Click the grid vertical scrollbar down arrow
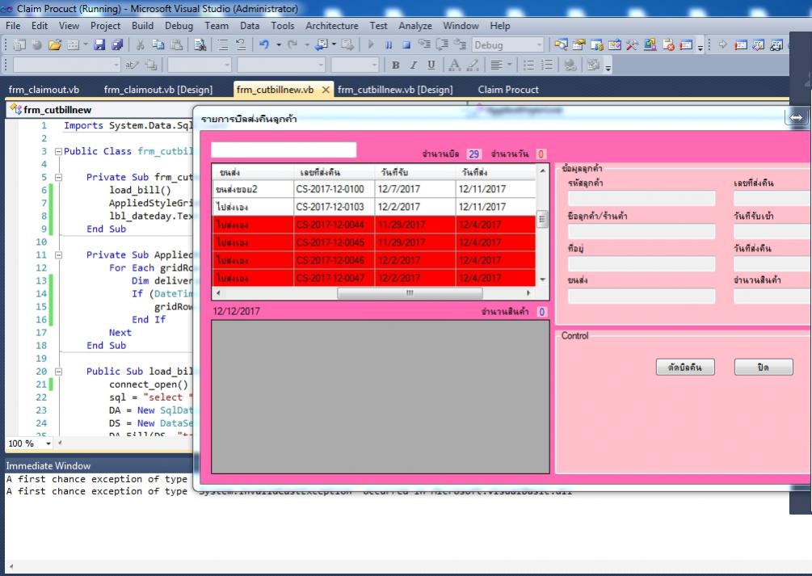The width and height of the screenshot is (812, 576). tap(542, 280)
